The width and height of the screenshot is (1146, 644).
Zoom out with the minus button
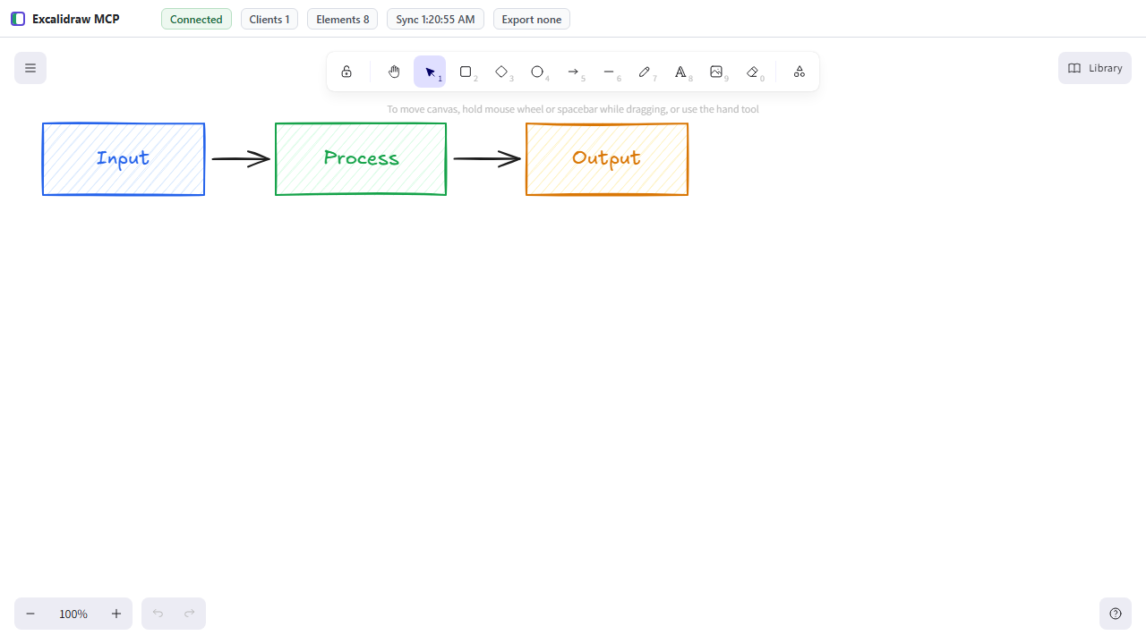pos(30,614)
